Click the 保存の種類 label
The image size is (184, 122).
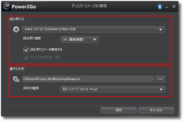(x=31, y=88)
